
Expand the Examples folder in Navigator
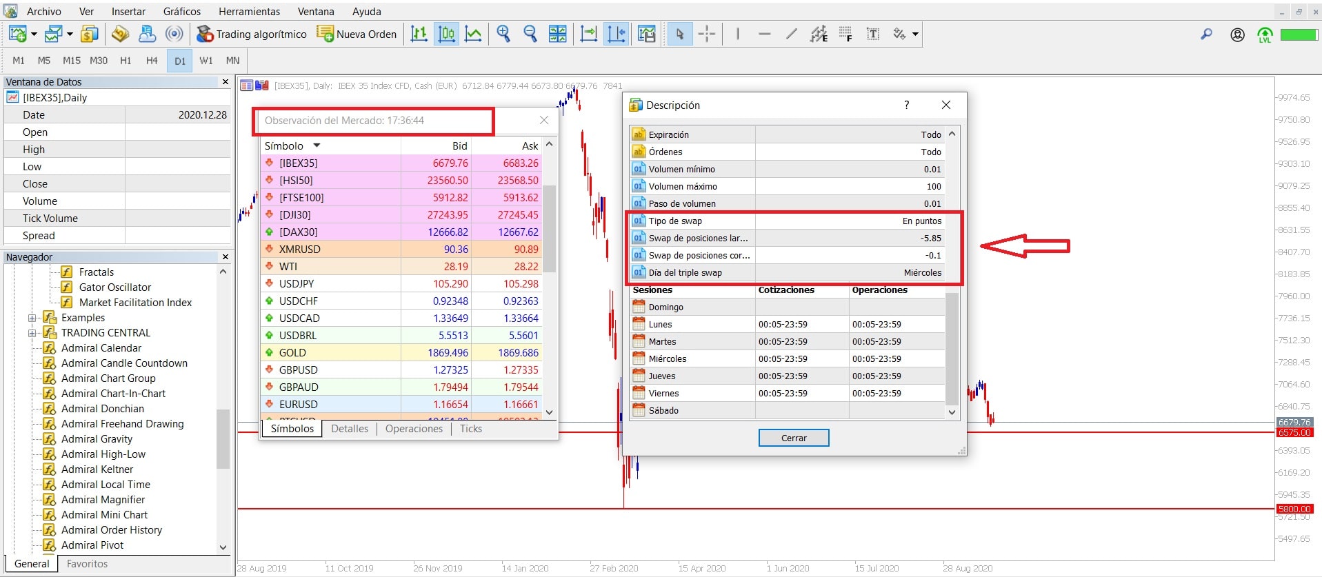pos(32,318)
